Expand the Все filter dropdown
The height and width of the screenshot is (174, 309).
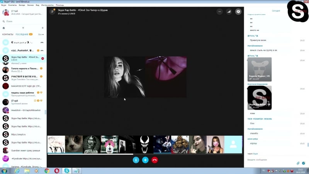point(41,34)
